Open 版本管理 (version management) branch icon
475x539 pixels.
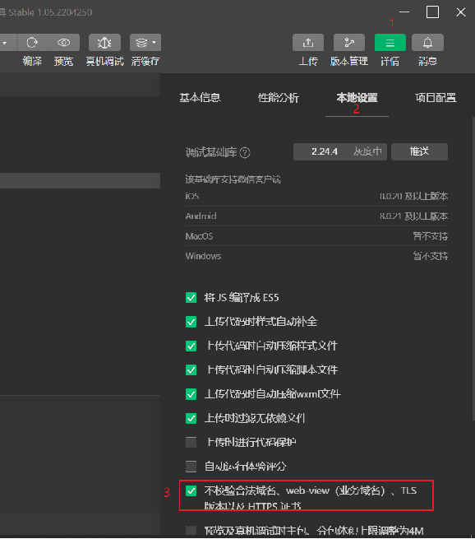tap(349, 43)
